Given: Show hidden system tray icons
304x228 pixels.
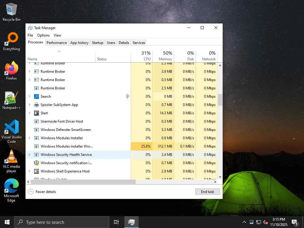Looking at the screenshot, I should tap(244, 222).
